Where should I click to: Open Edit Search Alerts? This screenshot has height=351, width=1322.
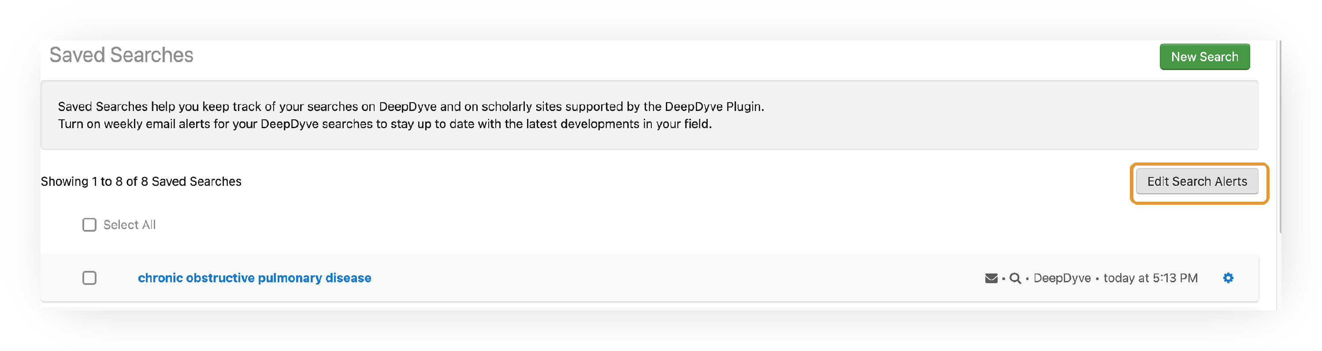[1197, 181]
